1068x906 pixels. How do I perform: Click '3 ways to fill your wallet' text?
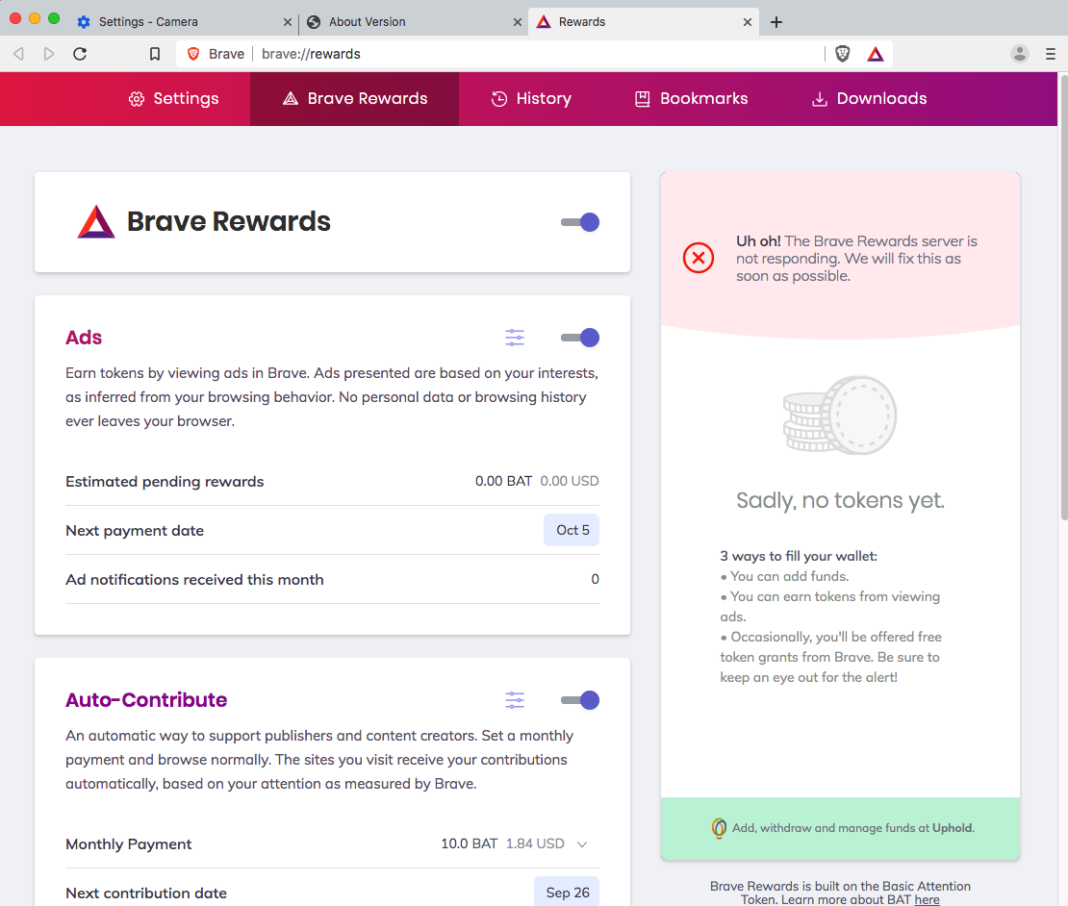(799, 556)
